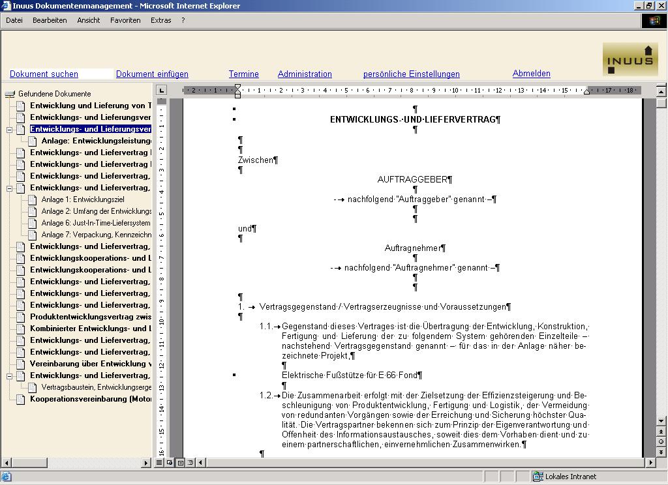Click the left indent square marker on ruler
This screenshot has width=668, height=485.
pos(237,96)
